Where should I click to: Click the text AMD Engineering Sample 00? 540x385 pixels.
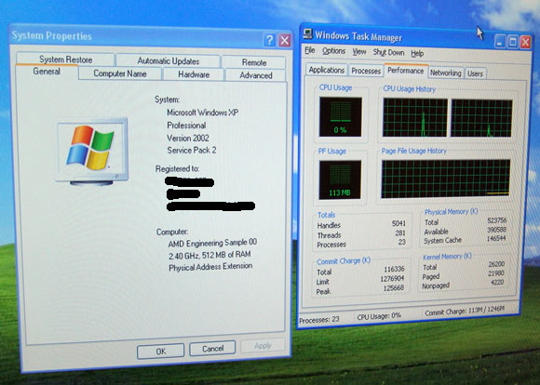(x=212, y=244)
